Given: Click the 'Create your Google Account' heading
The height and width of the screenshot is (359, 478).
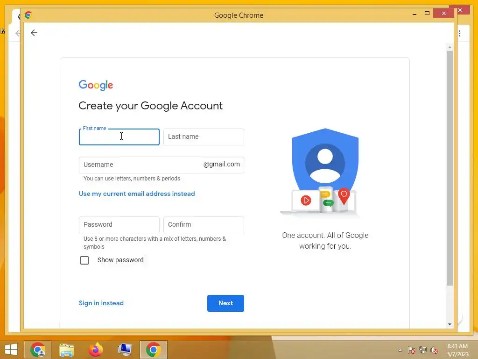Looking at the screenshot, I should 151,106.
